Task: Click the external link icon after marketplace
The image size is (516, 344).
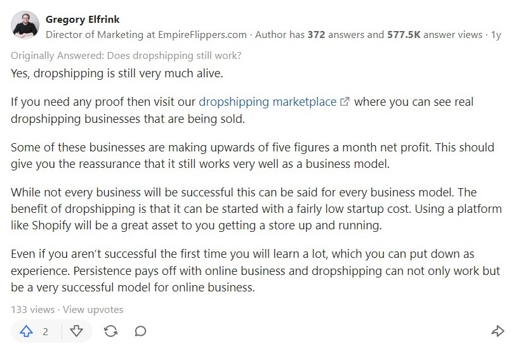Action: [x=345, y=101]
